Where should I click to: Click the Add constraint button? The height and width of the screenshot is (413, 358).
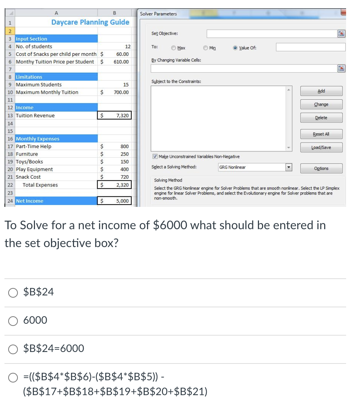click(321, 91)
